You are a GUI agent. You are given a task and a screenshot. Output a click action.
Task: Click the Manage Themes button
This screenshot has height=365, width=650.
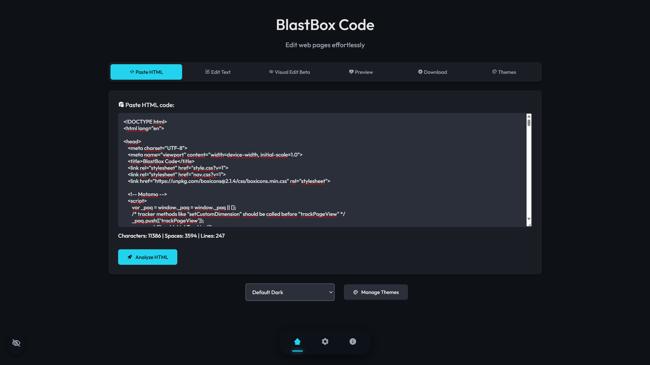click(376, 292)
